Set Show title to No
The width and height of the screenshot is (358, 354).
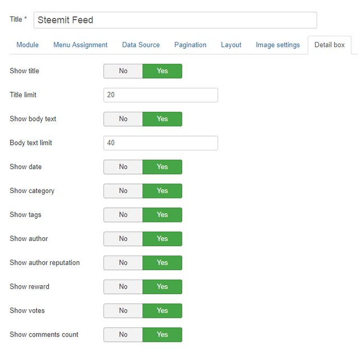click(123, 71)
